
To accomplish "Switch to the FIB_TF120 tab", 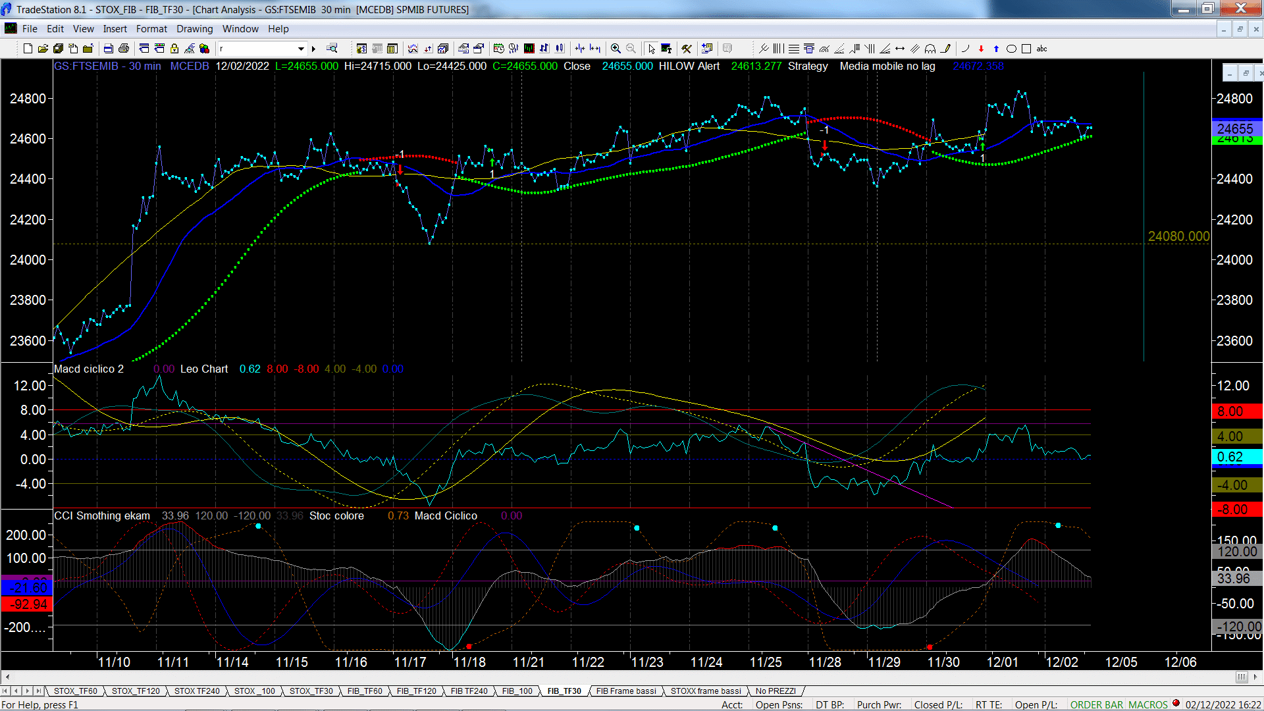I will [x=417, y=691].
